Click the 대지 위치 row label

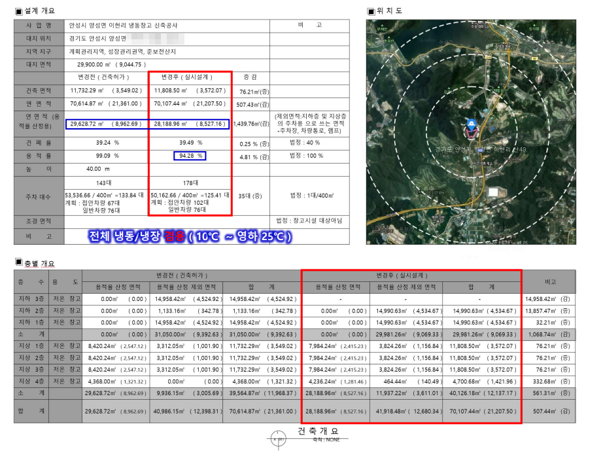[39, 39]
